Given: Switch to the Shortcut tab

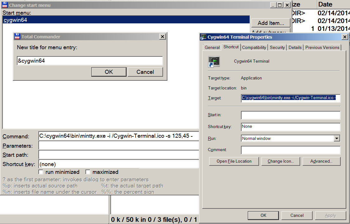Looking at the screenshot, I should pos(231,47).
